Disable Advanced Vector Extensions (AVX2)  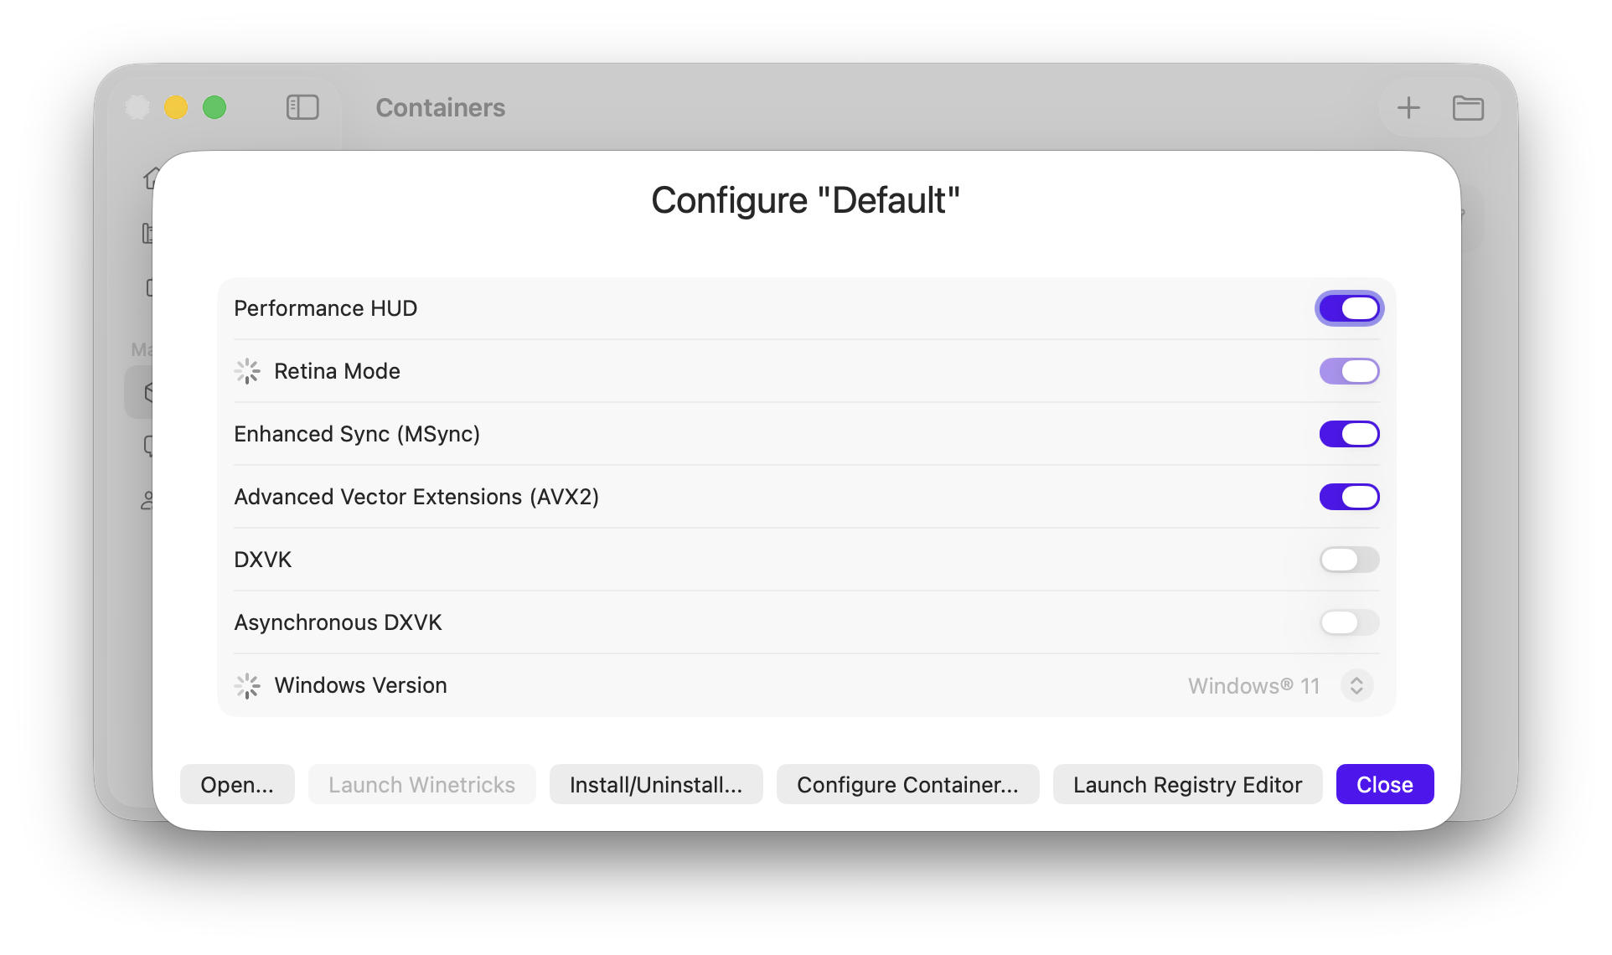1349,497
